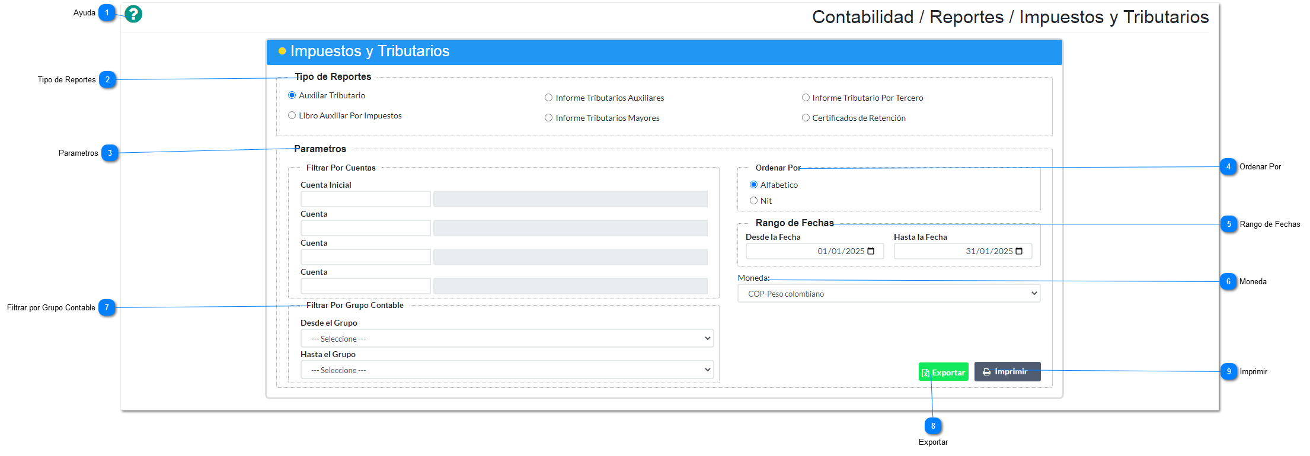Click the 'Filtrar Por Grupo Contable' label
The width and height of the screenshot is (1310, 456).
pos(354,305)
